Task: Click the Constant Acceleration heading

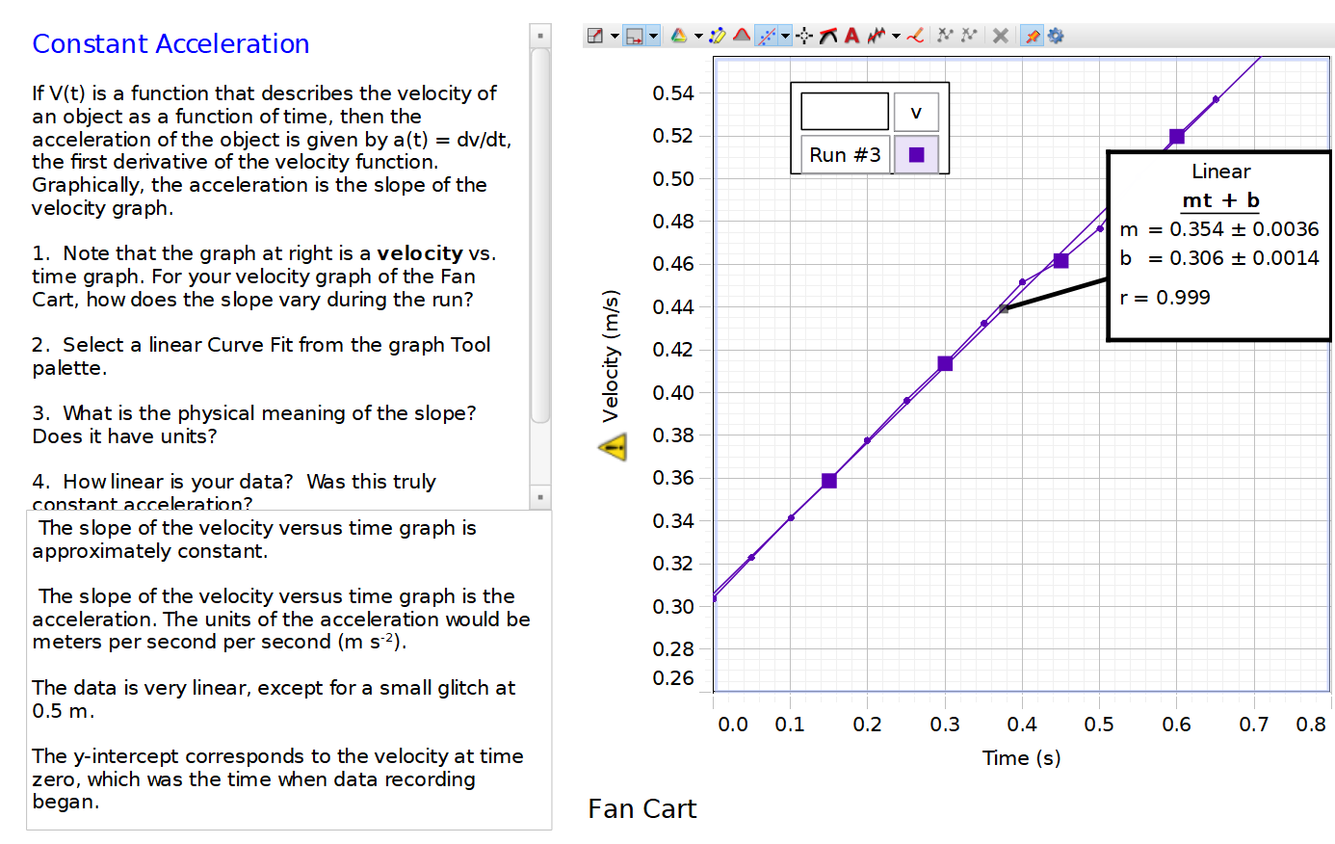Action: (x=170, y=44)
